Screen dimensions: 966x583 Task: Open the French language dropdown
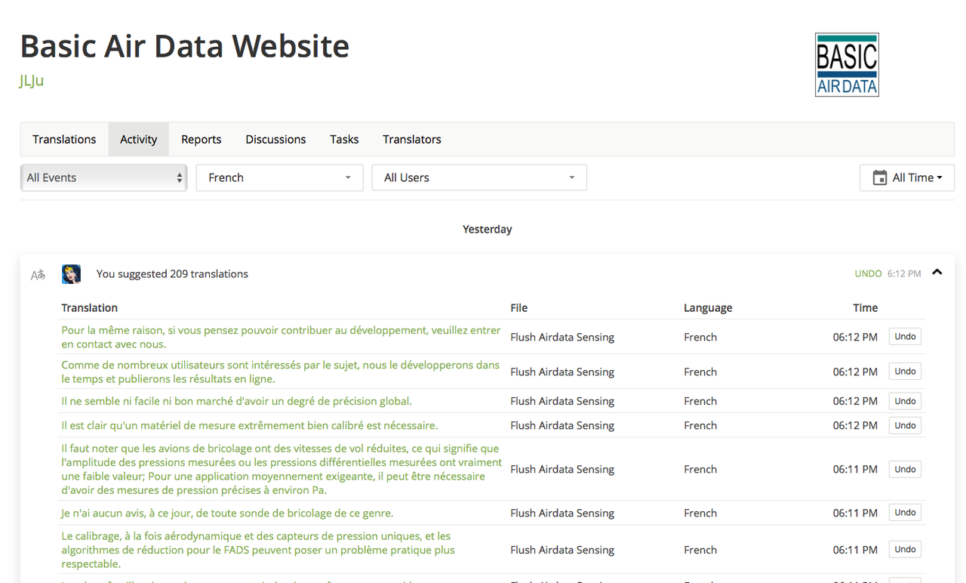tap(279, 177)
